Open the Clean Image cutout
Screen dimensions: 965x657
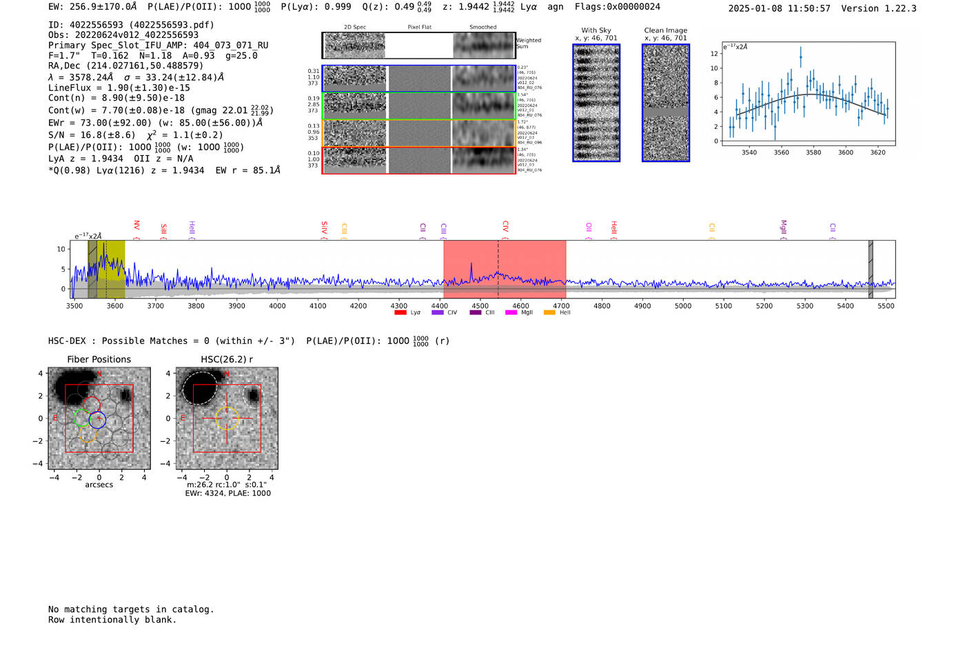tap(666, 103)
